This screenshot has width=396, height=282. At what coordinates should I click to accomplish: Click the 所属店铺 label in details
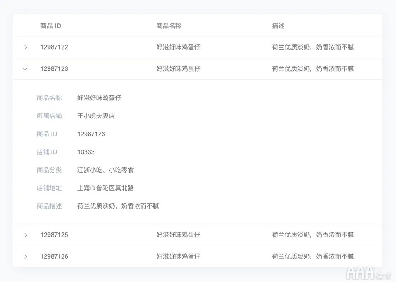pos(49,116)
